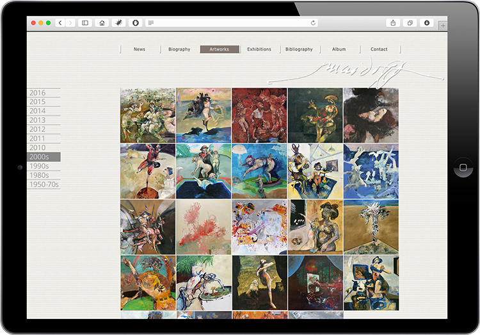Screen dimensions: 480x335
Task: Open first row dark green dancer painting
Action: pos(316,115)
